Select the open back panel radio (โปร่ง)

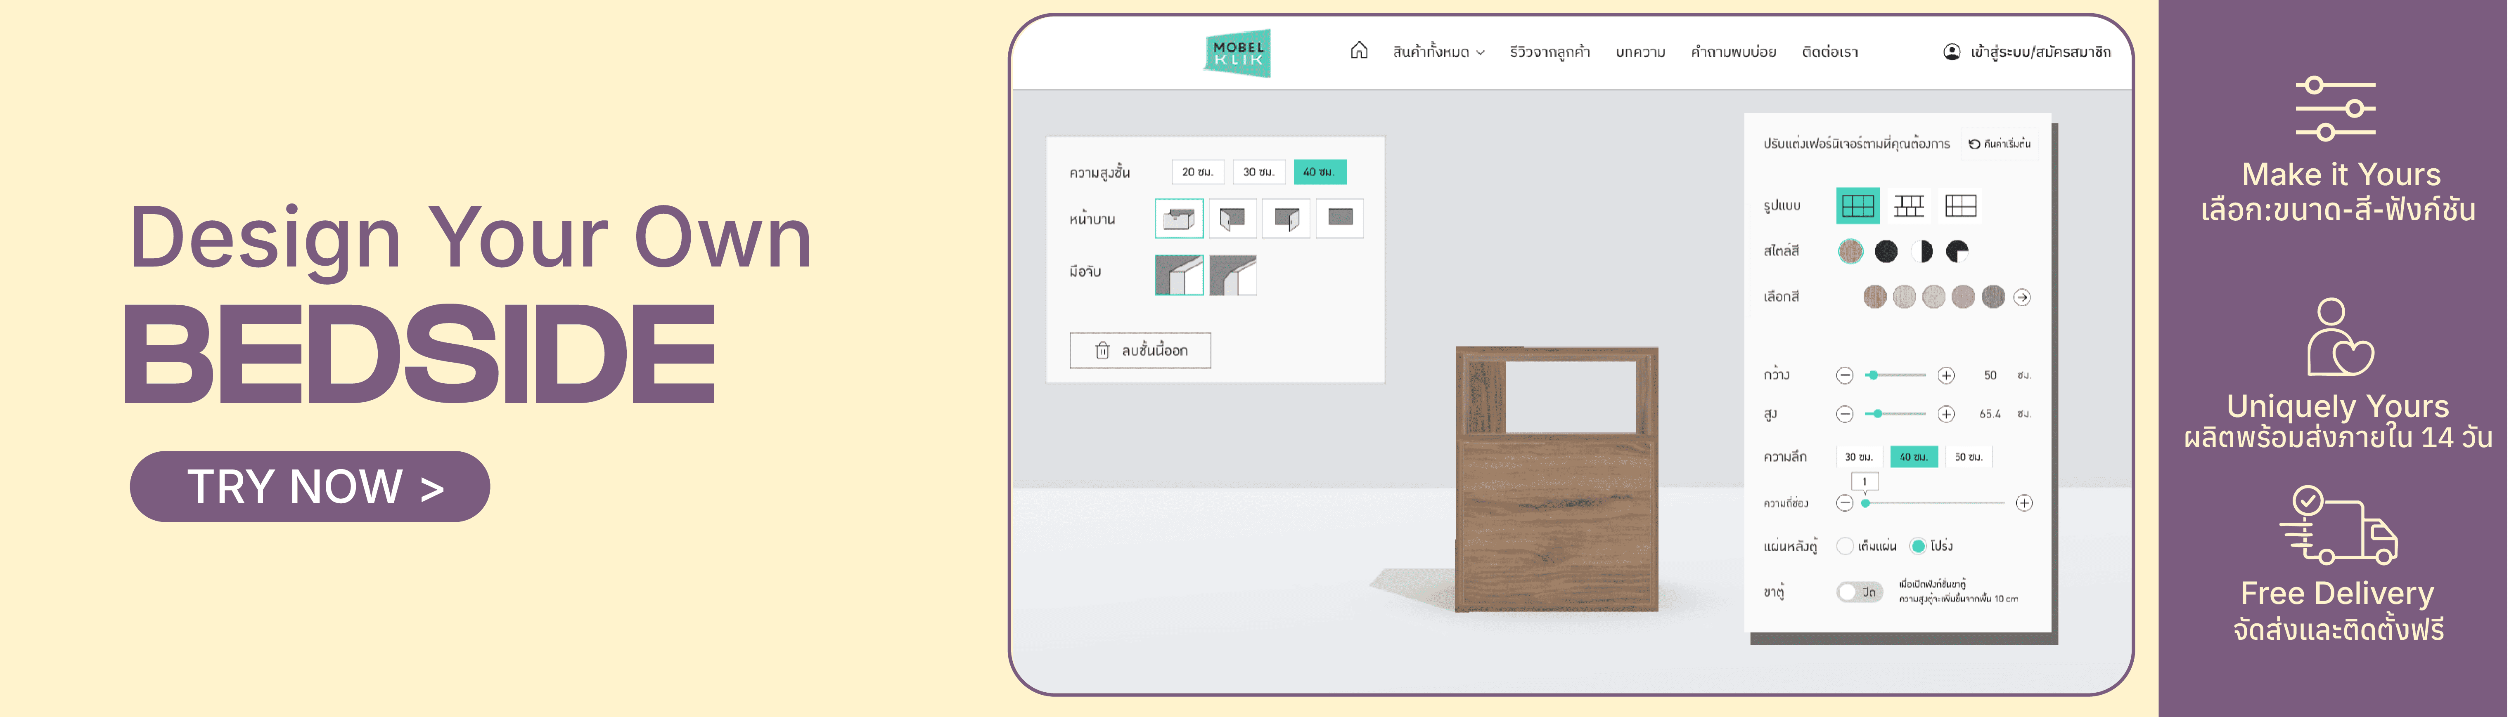pyautogui.click(x=1918, y=546)
